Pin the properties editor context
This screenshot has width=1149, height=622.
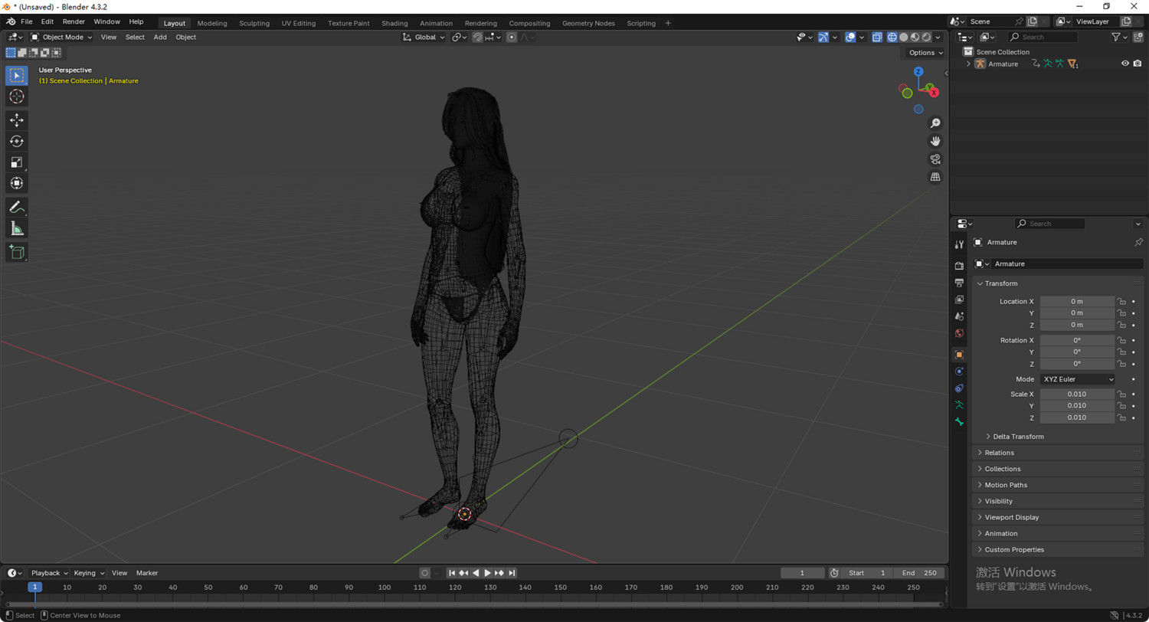pos(1138,242)
